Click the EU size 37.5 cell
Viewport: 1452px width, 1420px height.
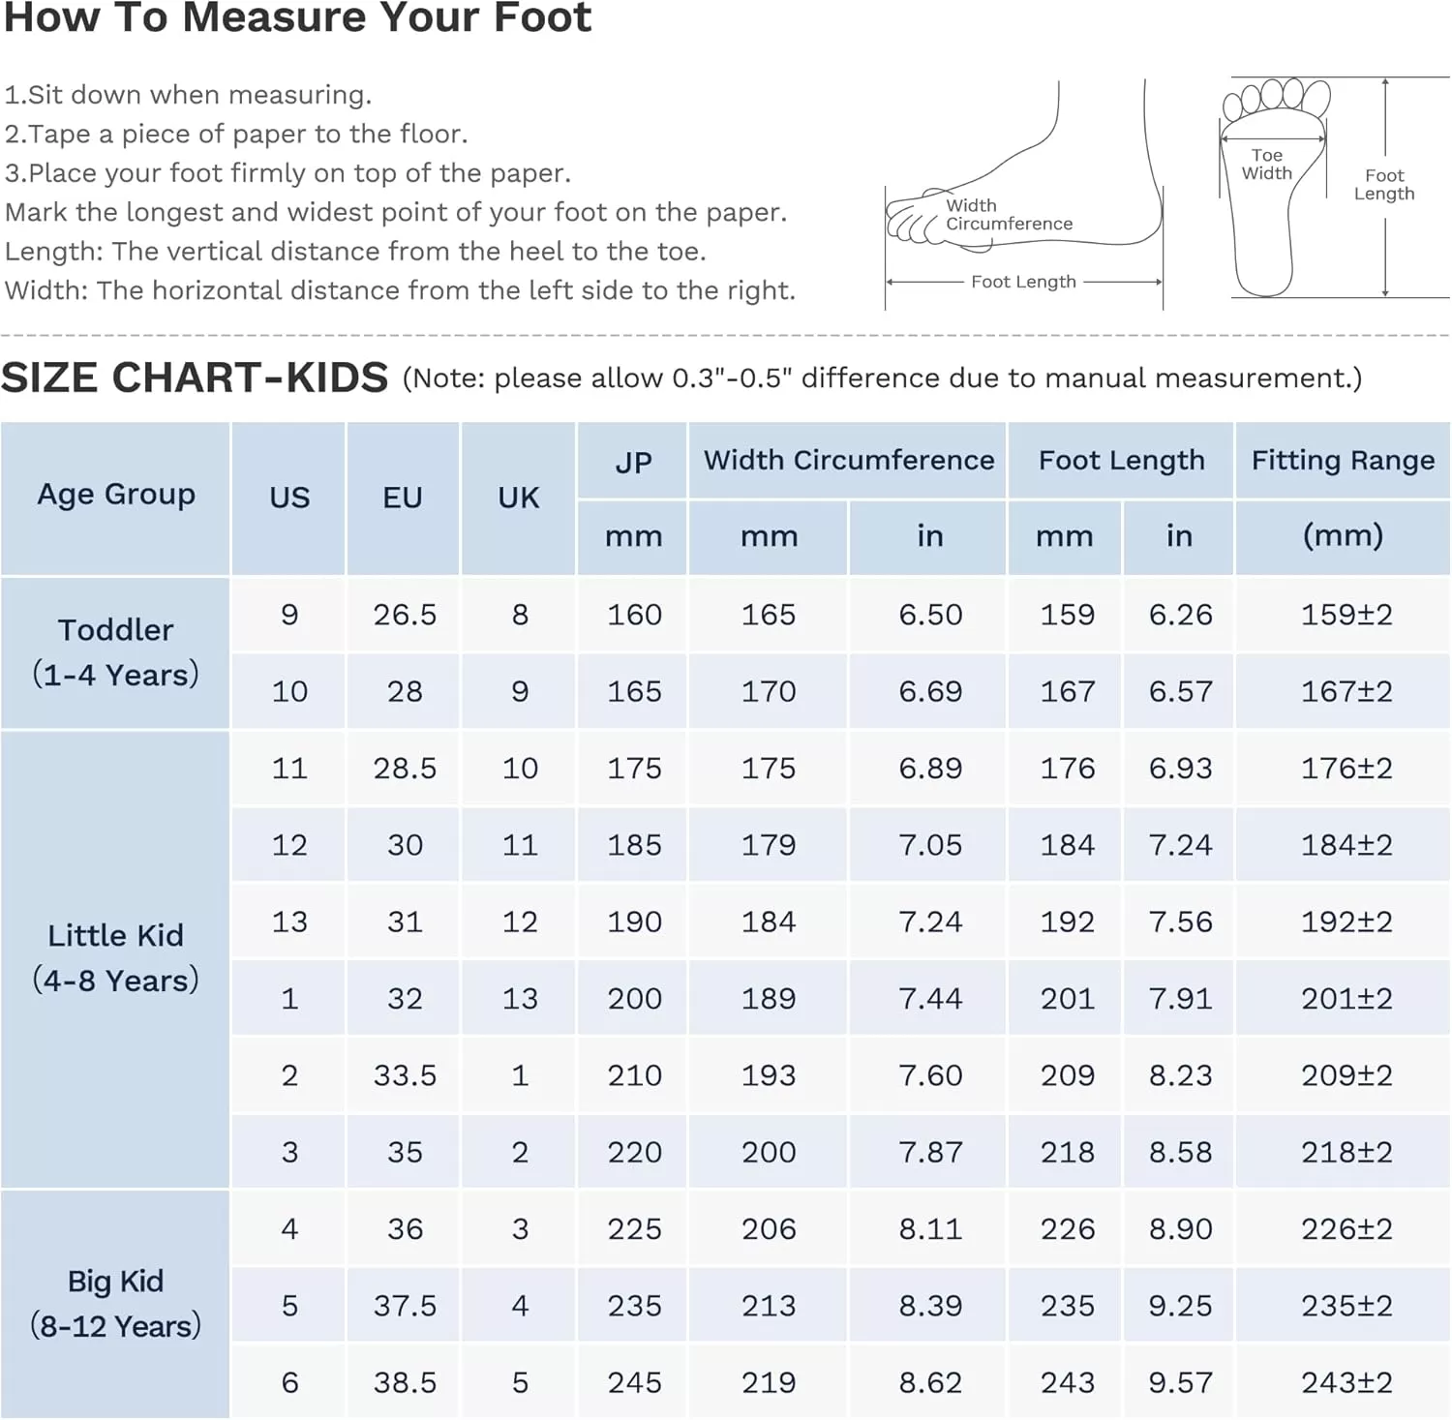405,1306
